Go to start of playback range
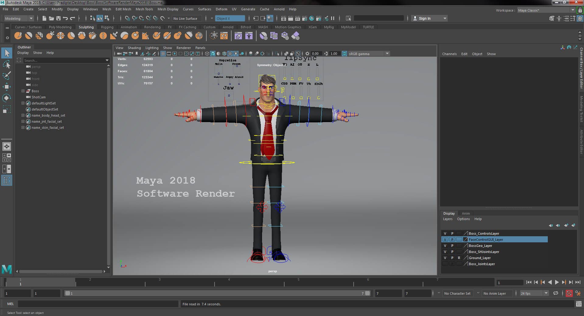 529,282
